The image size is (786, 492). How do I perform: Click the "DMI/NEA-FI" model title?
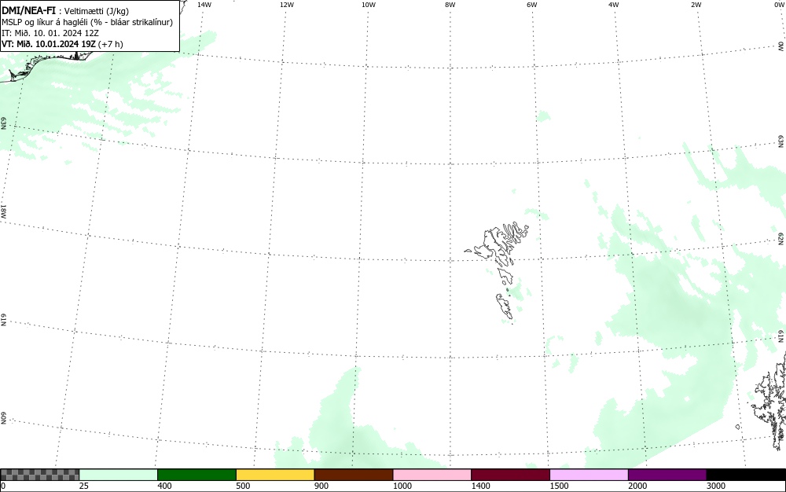[x=28, y=10]
